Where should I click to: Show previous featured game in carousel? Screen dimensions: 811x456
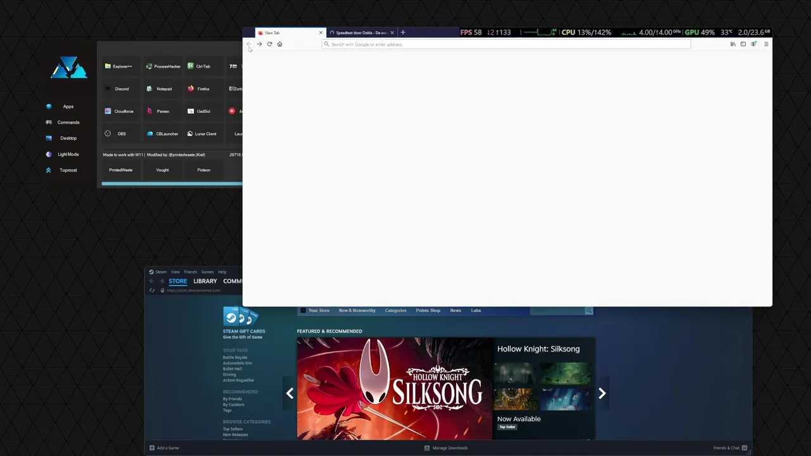coord(290,393)
